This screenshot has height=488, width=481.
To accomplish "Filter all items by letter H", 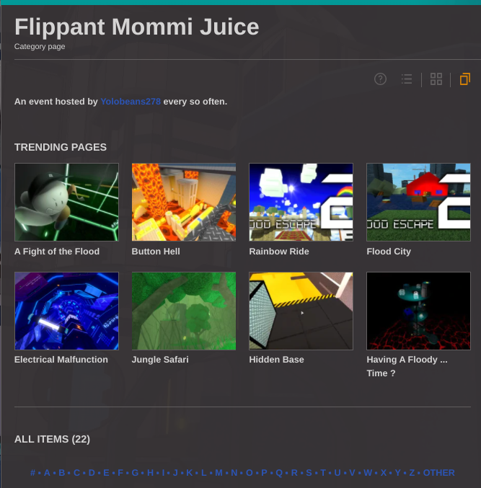I will pyautogui.click(x=151, y=473).
